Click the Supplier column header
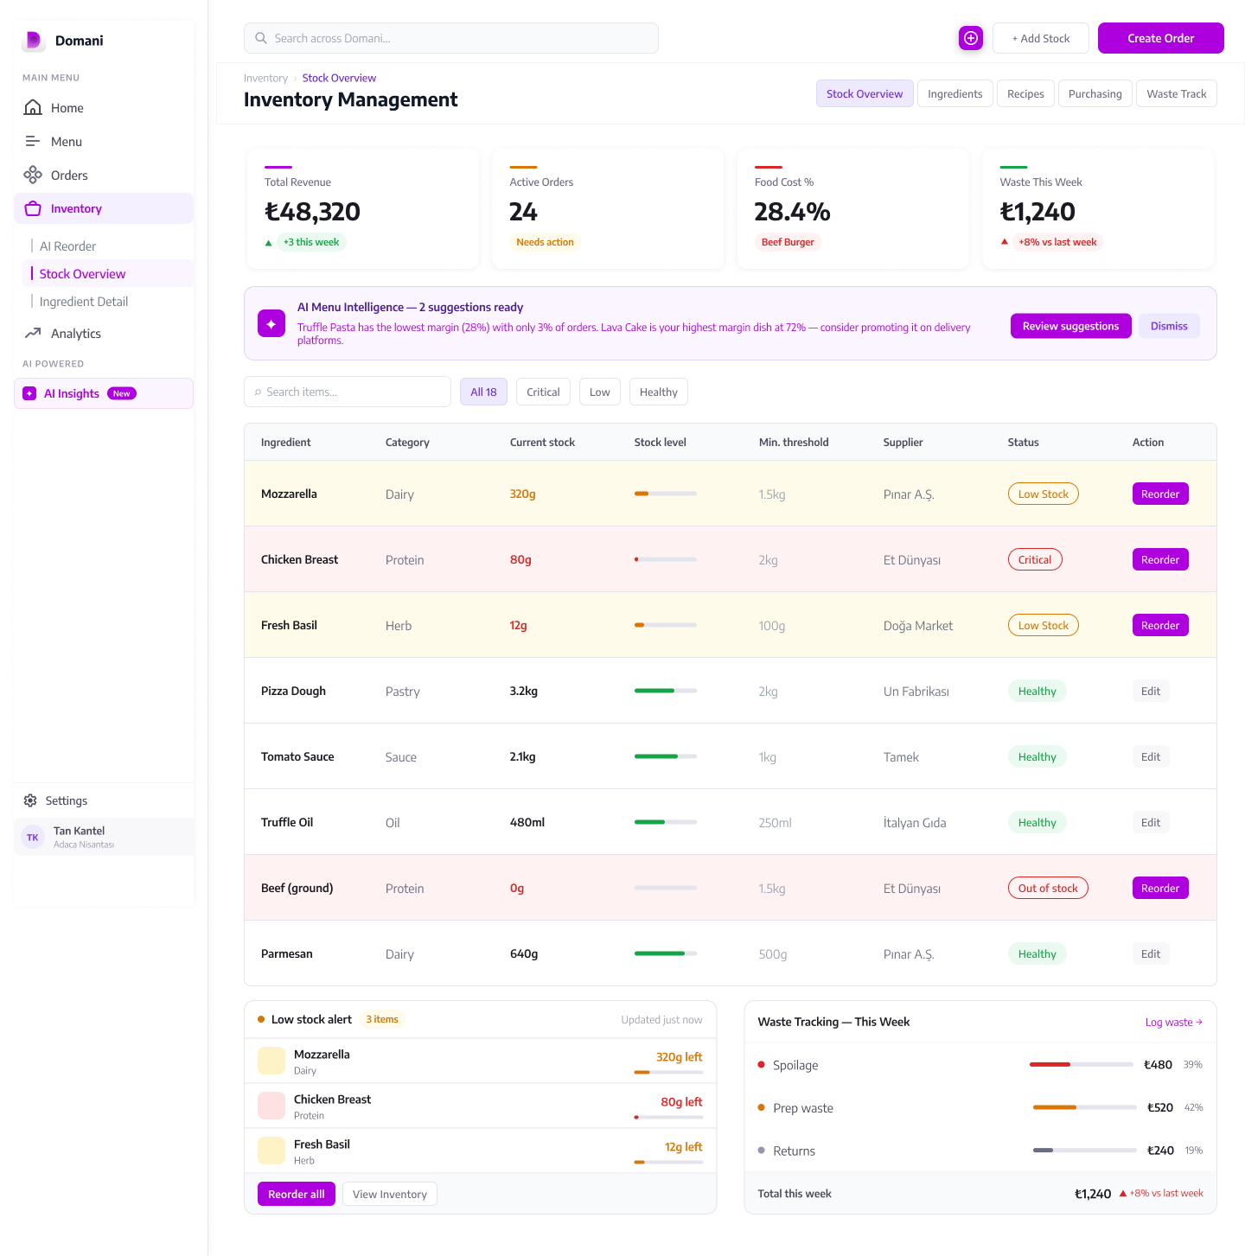The height and width of the screenshot is (1256, 1245). point(903,442)
